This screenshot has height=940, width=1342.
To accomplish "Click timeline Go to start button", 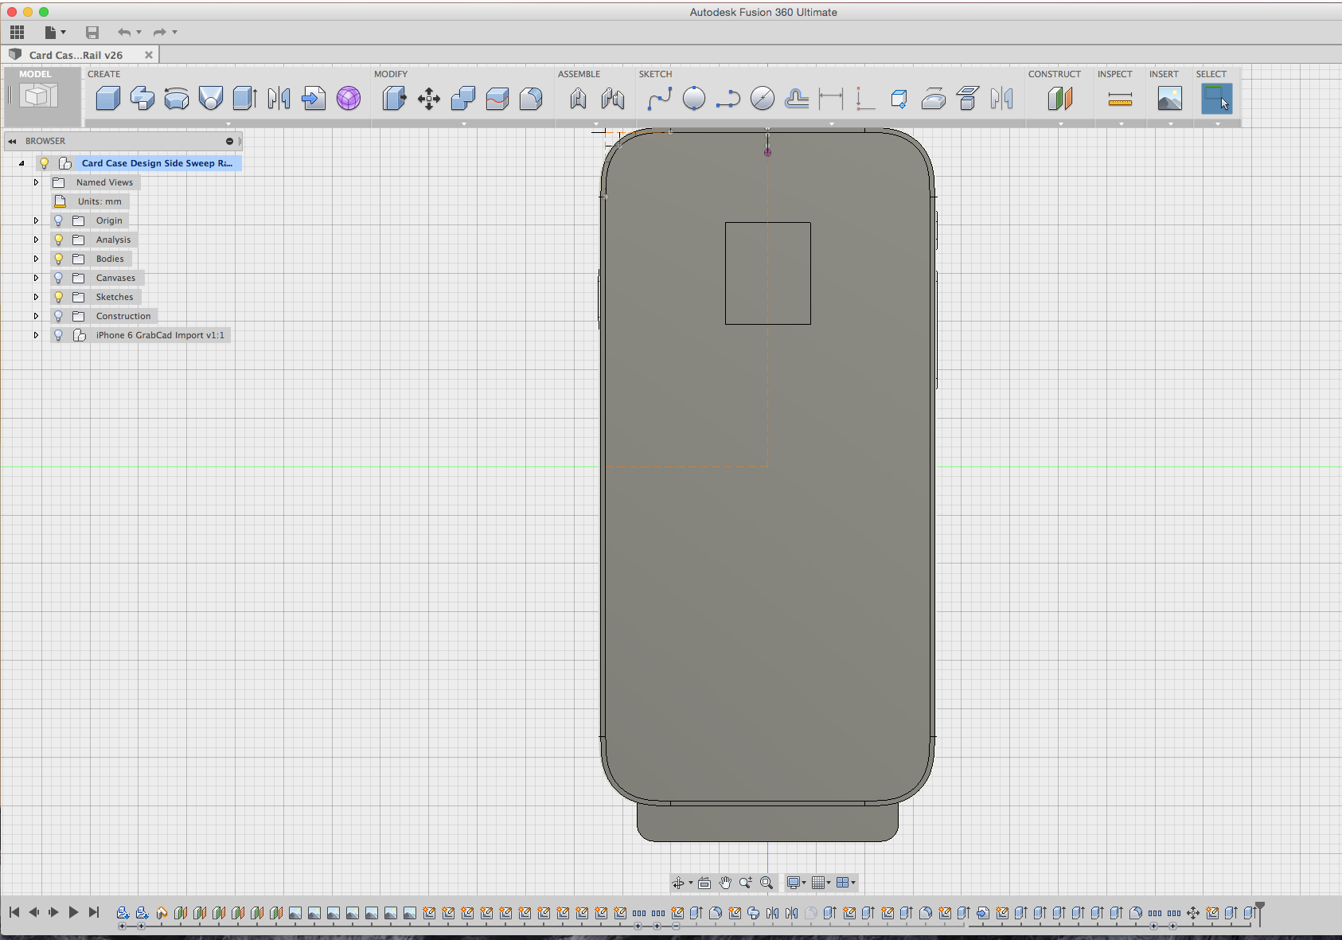I will [14, 912].
